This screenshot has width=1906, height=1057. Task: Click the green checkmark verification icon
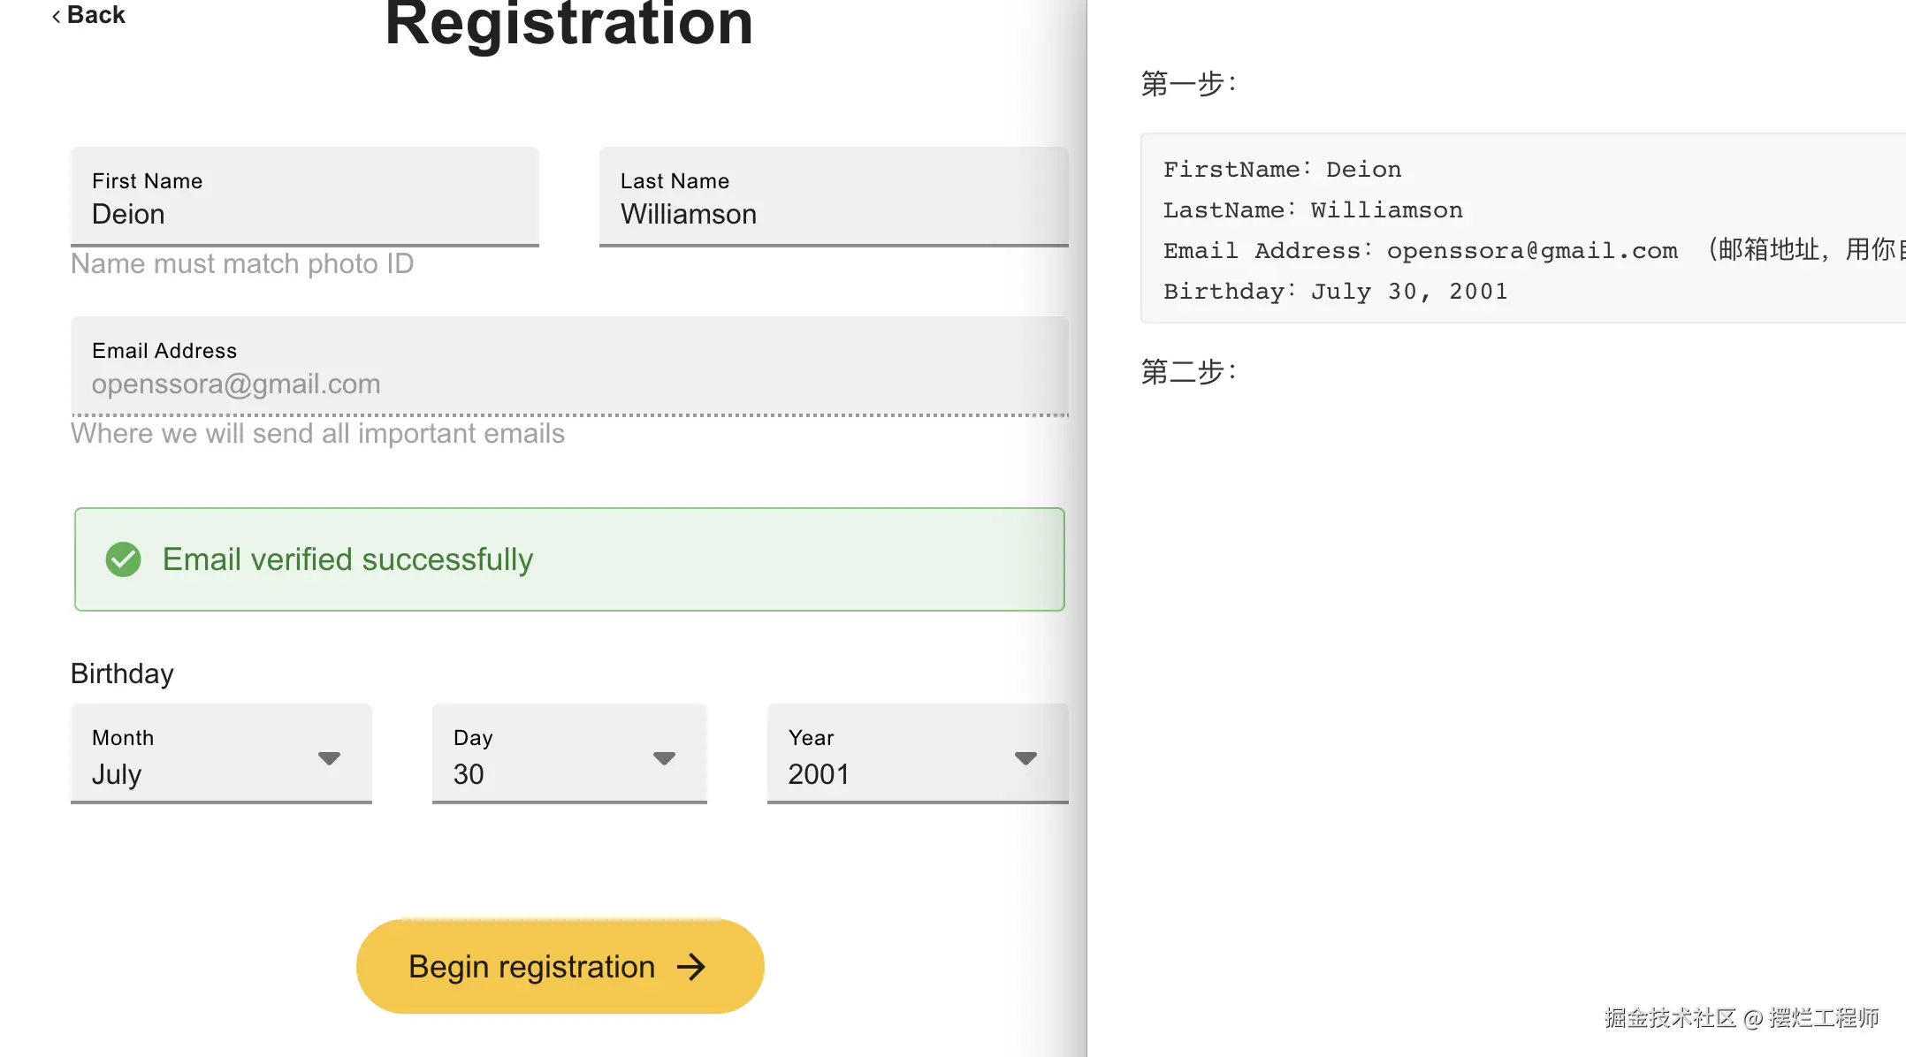(x=123, y=559)
